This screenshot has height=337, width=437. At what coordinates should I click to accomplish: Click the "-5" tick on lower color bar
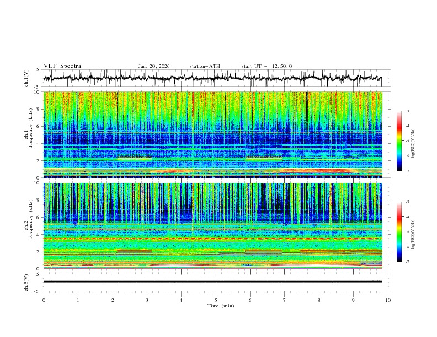tap(407, 232)
